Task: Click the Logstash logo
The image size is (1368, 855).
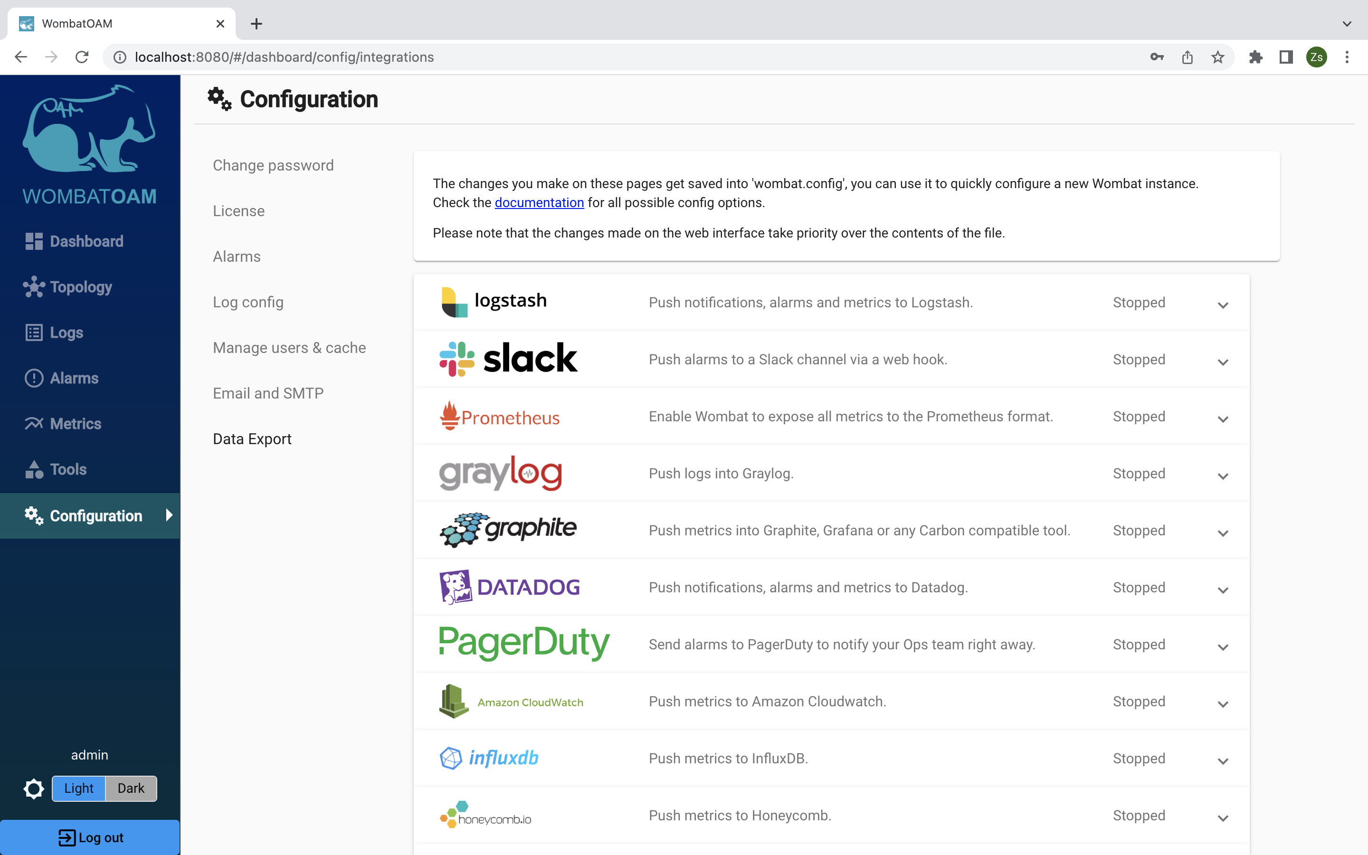Action: 494,302
